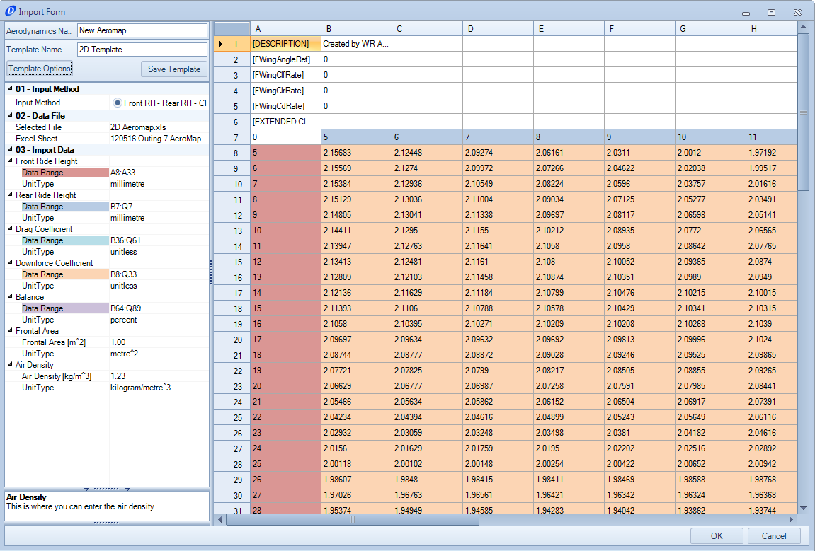Click the horizontal scrollbar thumb
Screen dimensions: 815x551
[x=353, y=519]
